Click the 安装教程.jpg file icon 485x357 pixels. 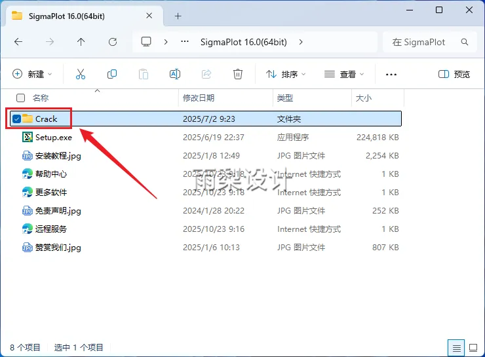point(28,156)
